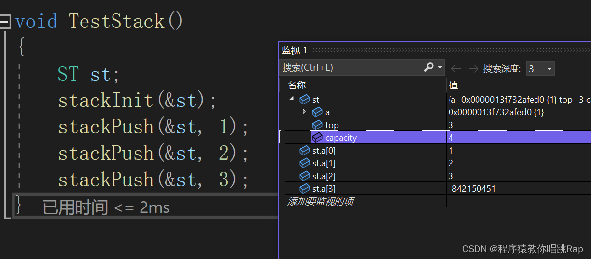Open the search options dropdown beside magnifier
Viewport: 591px width, 259px height.
click(440, 68)
